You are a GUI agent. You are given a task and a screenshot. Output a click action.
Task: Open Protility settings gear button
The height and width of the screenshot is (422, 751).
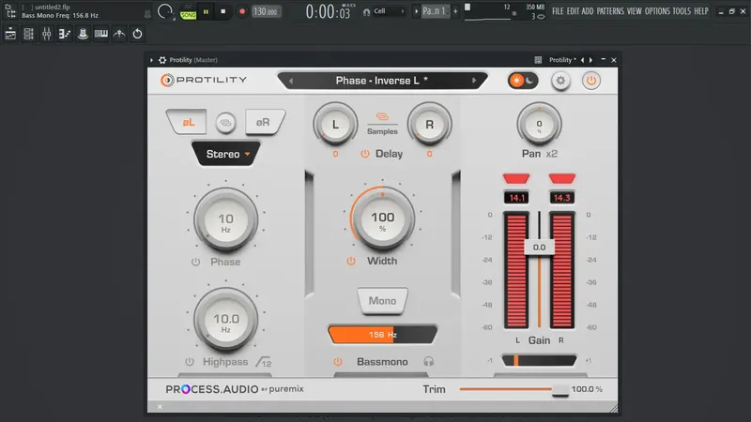(x=560, y=81)
